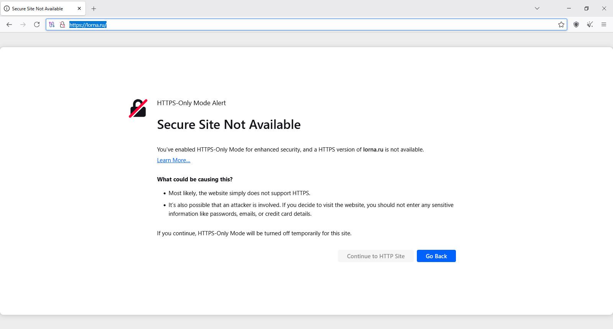613x329 pixels.
Task: Open the 'Learn More...' link
Action: (174, 160)
